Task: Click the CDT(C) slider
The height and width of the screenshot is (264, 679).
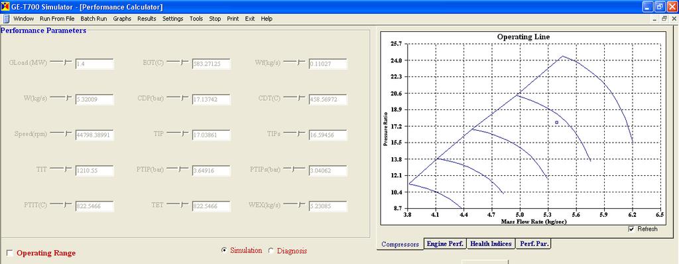Action: pos(295,98)
